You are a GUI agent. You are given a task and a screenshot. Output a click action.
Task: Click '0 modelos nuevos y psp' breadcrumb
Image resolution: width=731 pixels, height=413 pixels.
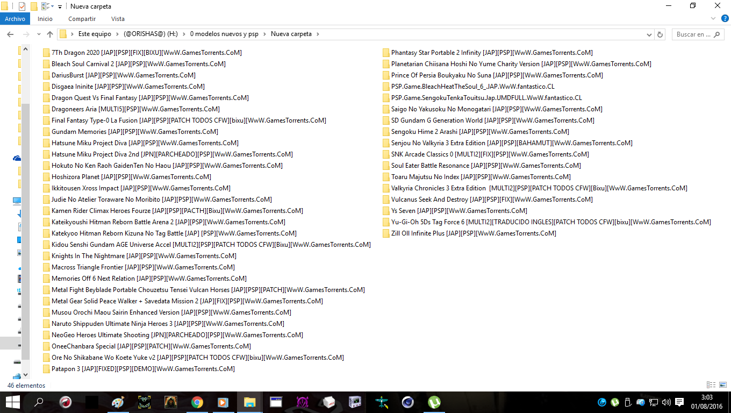click(224, 34)
